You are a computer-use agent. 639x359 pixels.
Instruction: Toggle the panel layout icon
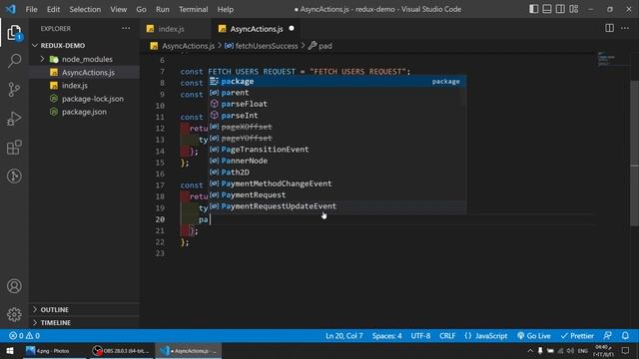click(x=547, y=9)
